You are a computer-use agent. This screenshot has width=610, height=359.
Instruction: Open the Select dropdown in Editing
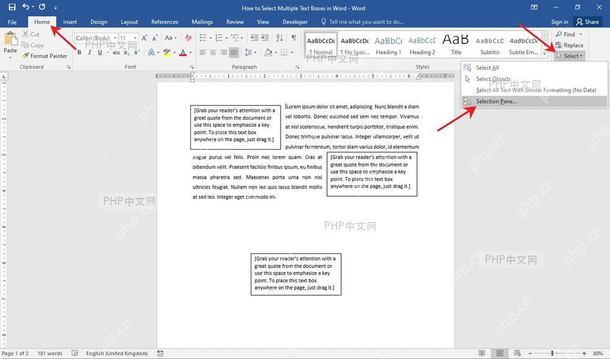pyautogui.click(x=570, y=56)
